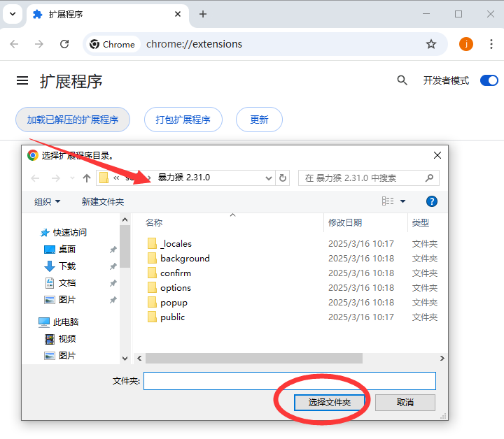Open 视频 under 此电脑
This screenshot has width=504, height=439.
(60, 339)
